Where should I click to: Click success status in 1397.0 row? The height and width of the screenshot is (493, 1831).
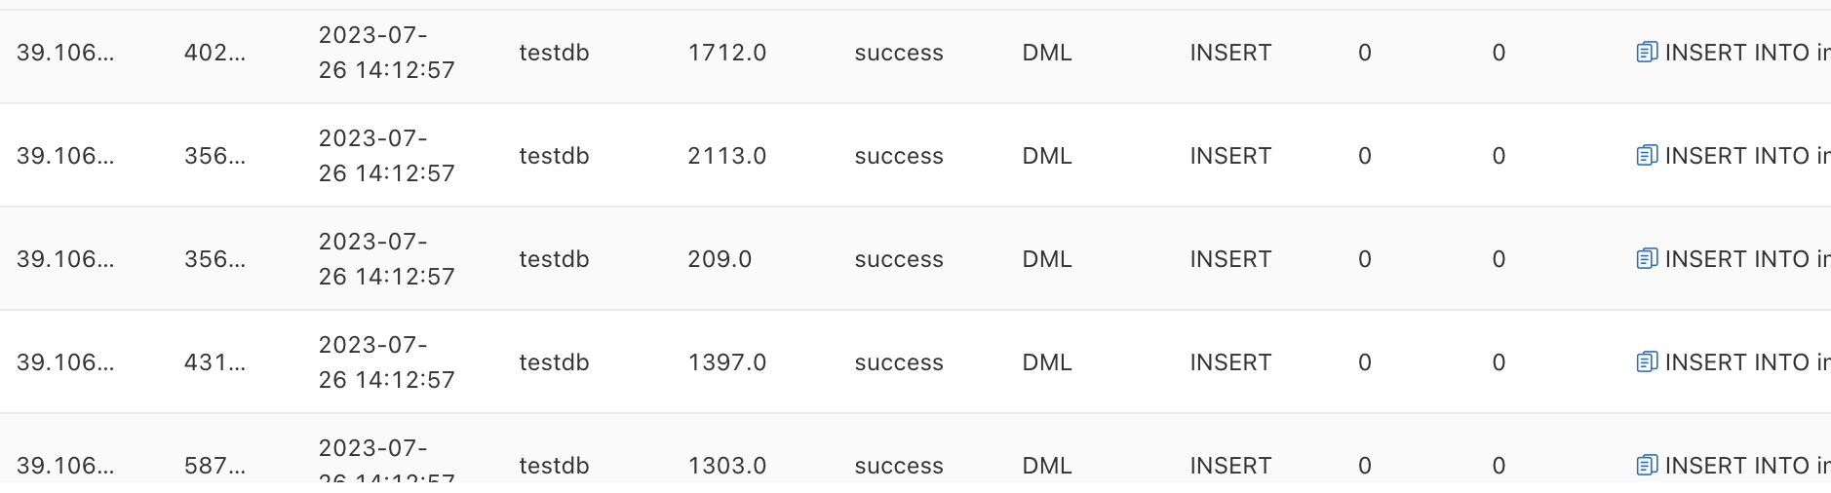tap(899, 362)
